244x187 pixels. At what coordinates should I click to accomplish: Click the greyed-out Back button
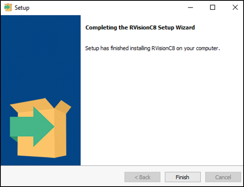click(142, 177)
